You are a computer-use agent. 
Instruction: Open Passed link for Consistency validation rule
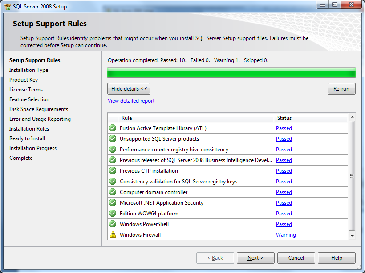(x=284, y=182)
